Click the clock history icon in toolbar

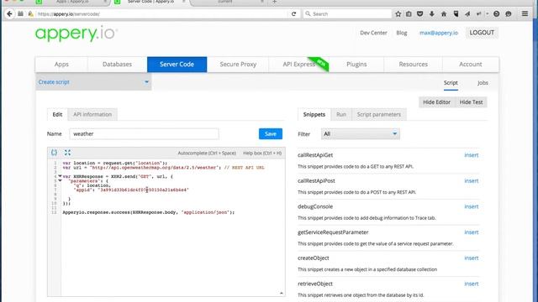pos(497,14)
